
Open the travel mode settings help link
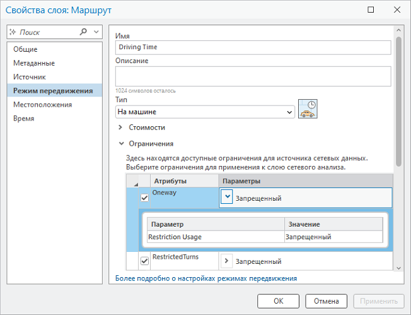(x=205, y=278)
